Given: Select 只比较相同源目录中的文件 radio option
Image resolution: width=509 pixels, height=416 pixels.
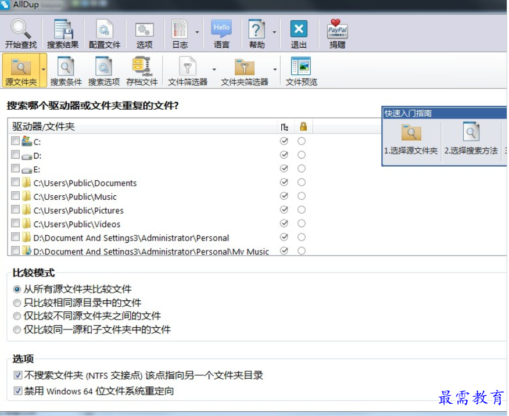Looking at the screenshot, I should point(17,303).
